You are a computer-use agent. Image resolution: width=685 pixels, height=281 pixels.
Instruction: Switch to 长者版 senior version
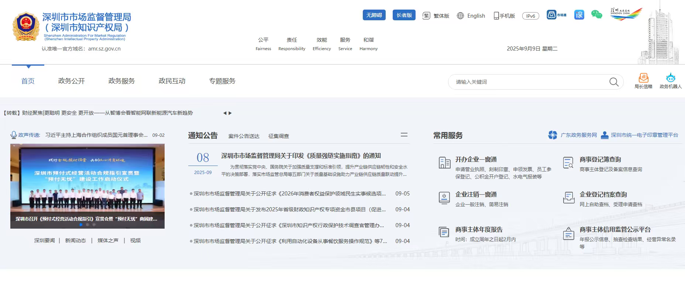[404, 15]
